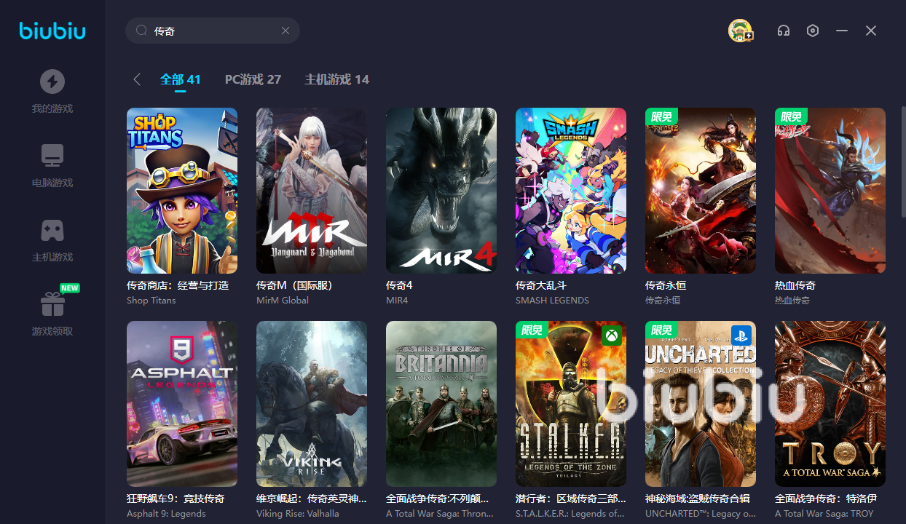Open the My Games lightning icon
This screenshot has height=524, width=906.
coord(52,82)
